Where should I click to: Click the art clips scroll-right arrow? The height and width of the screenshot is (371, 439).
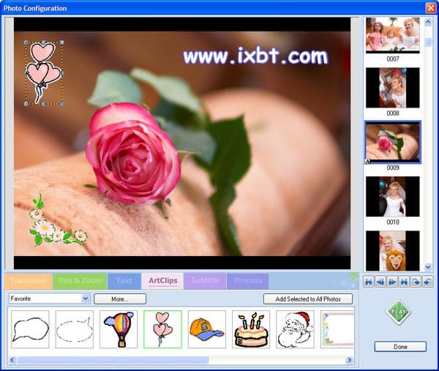coord(350,360)
